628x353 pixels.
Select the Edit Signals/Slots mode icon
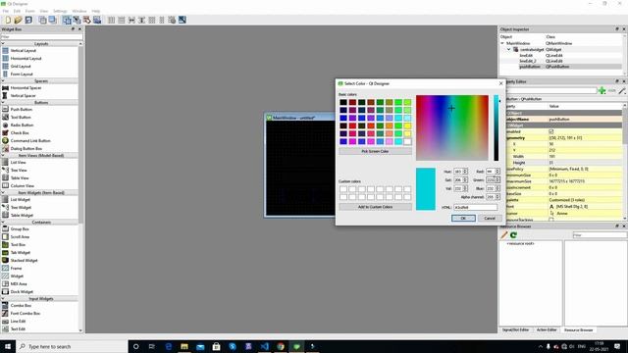coord(77,20)
